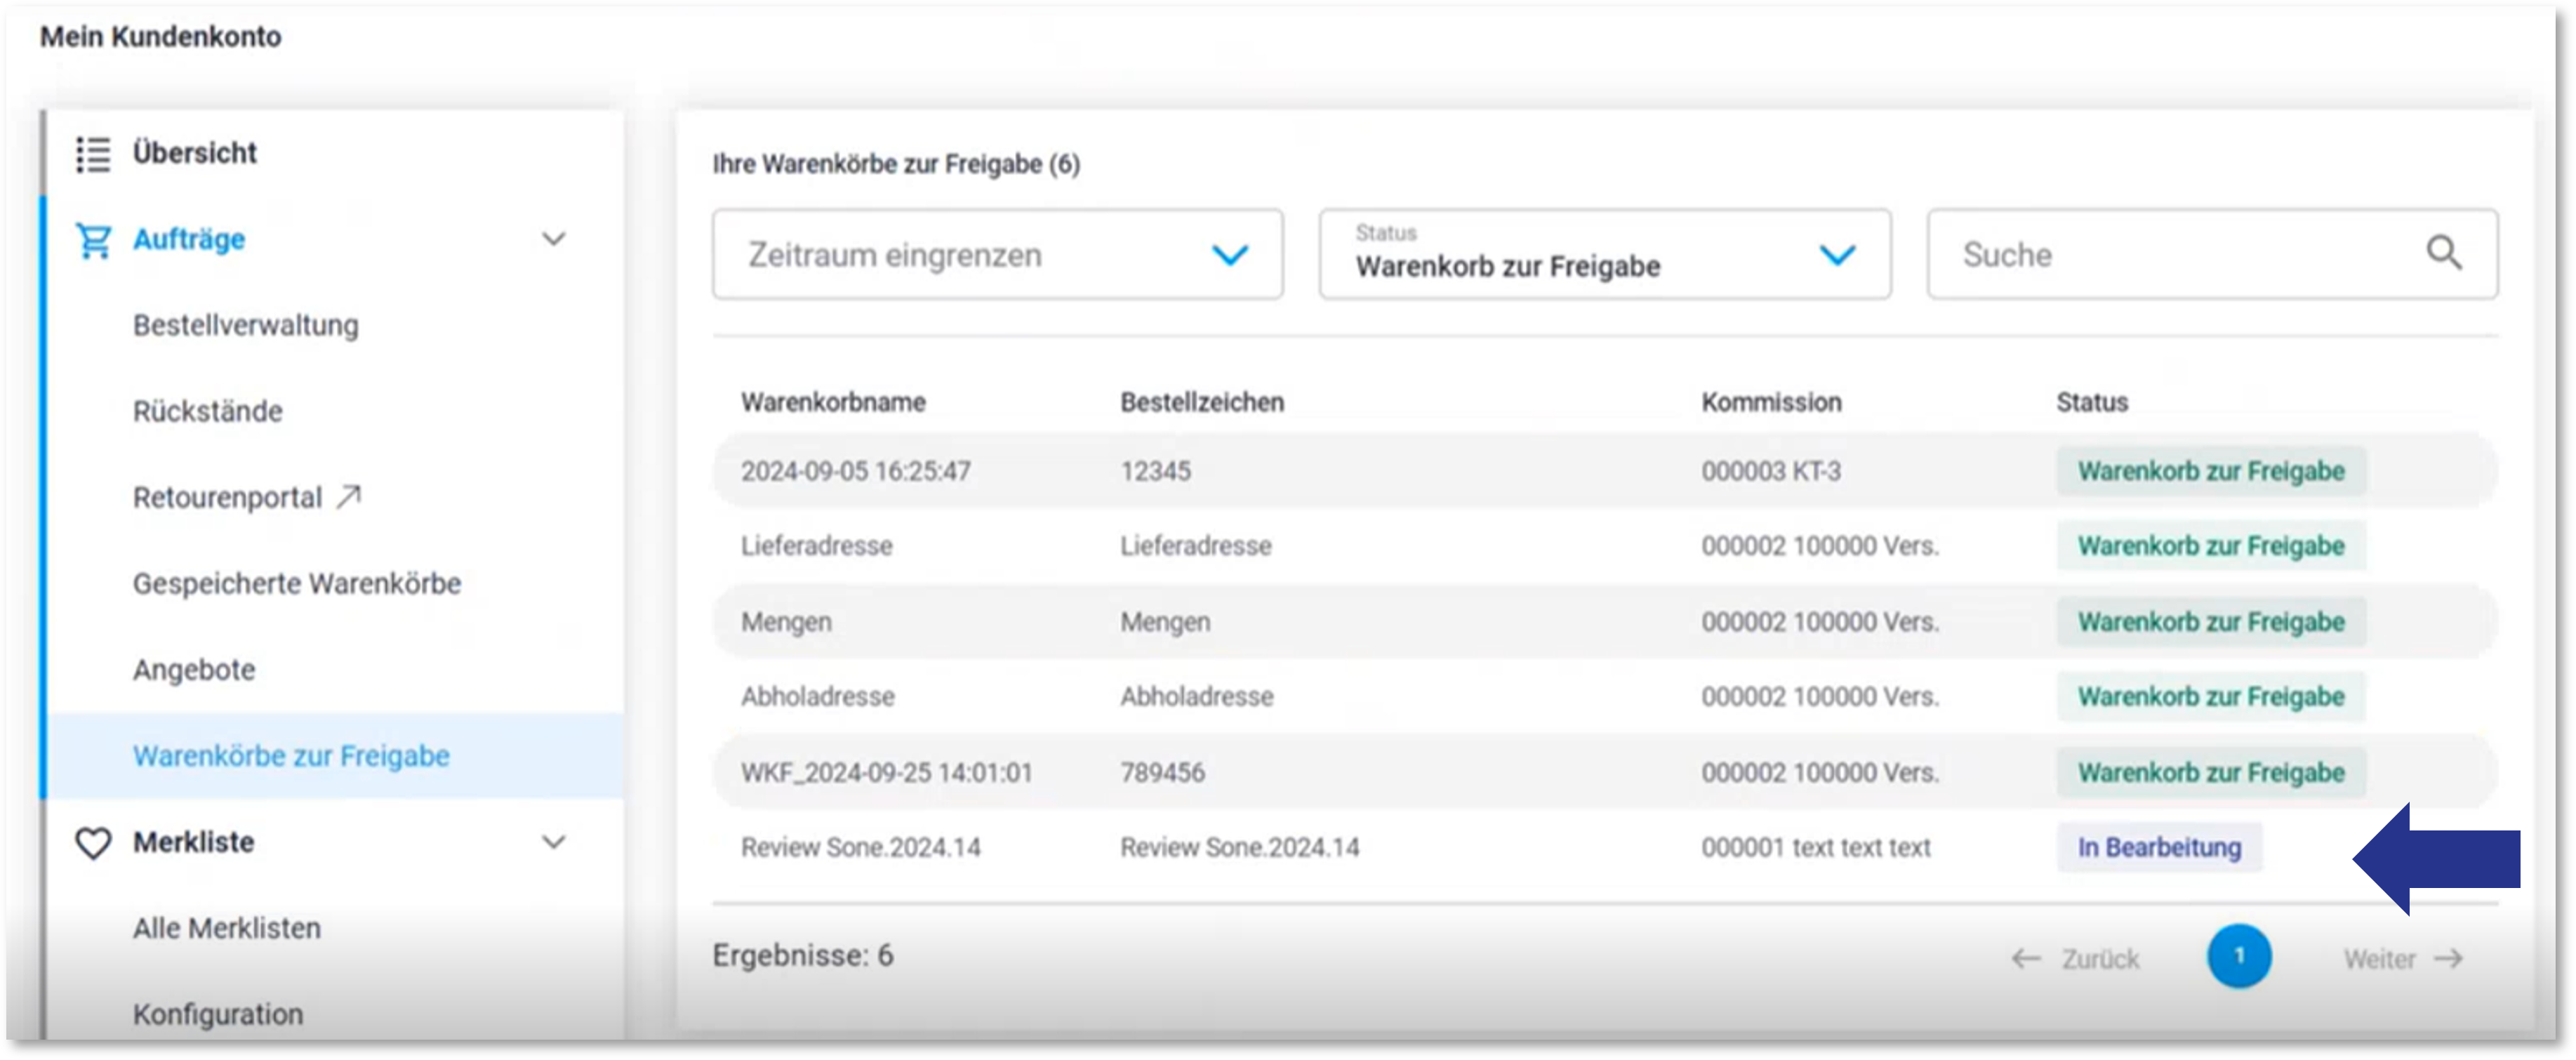This screenshot has width=2576, height=1060.
Task: Collapse the Merkliste section chevron
Action: click(x=553, y=842)
